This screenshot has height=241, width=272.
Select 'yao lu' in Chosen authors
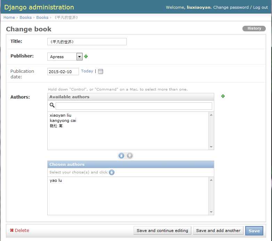pos(56,180)
